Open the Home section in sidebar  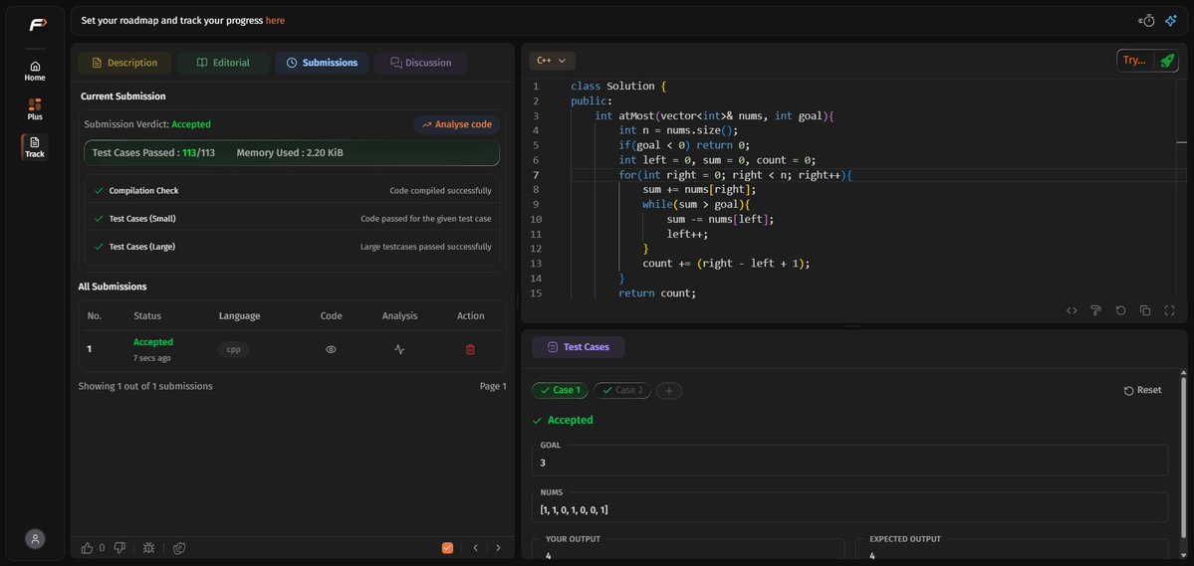click(x=35, y=71)
